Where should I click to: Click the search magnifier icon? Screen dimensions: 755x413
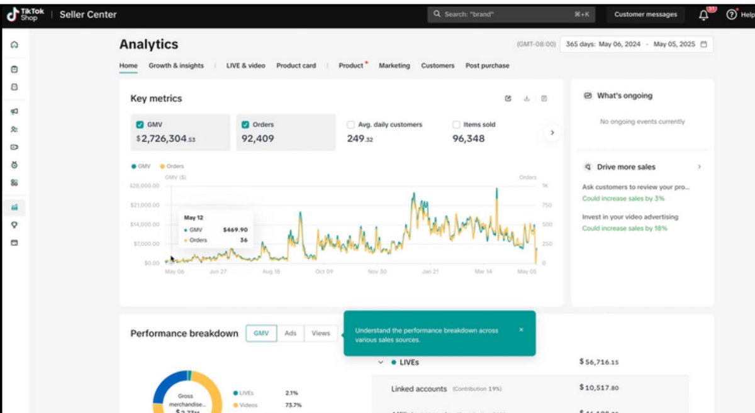click(x=437, y=14)
